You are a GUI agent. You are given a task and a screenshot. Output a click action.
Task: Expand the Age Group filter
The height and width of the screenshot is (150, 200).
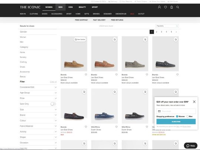coord(38,93)
